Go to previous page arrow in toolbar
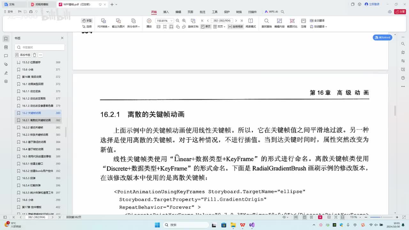The image size is (409, 230). coord(208,20)
